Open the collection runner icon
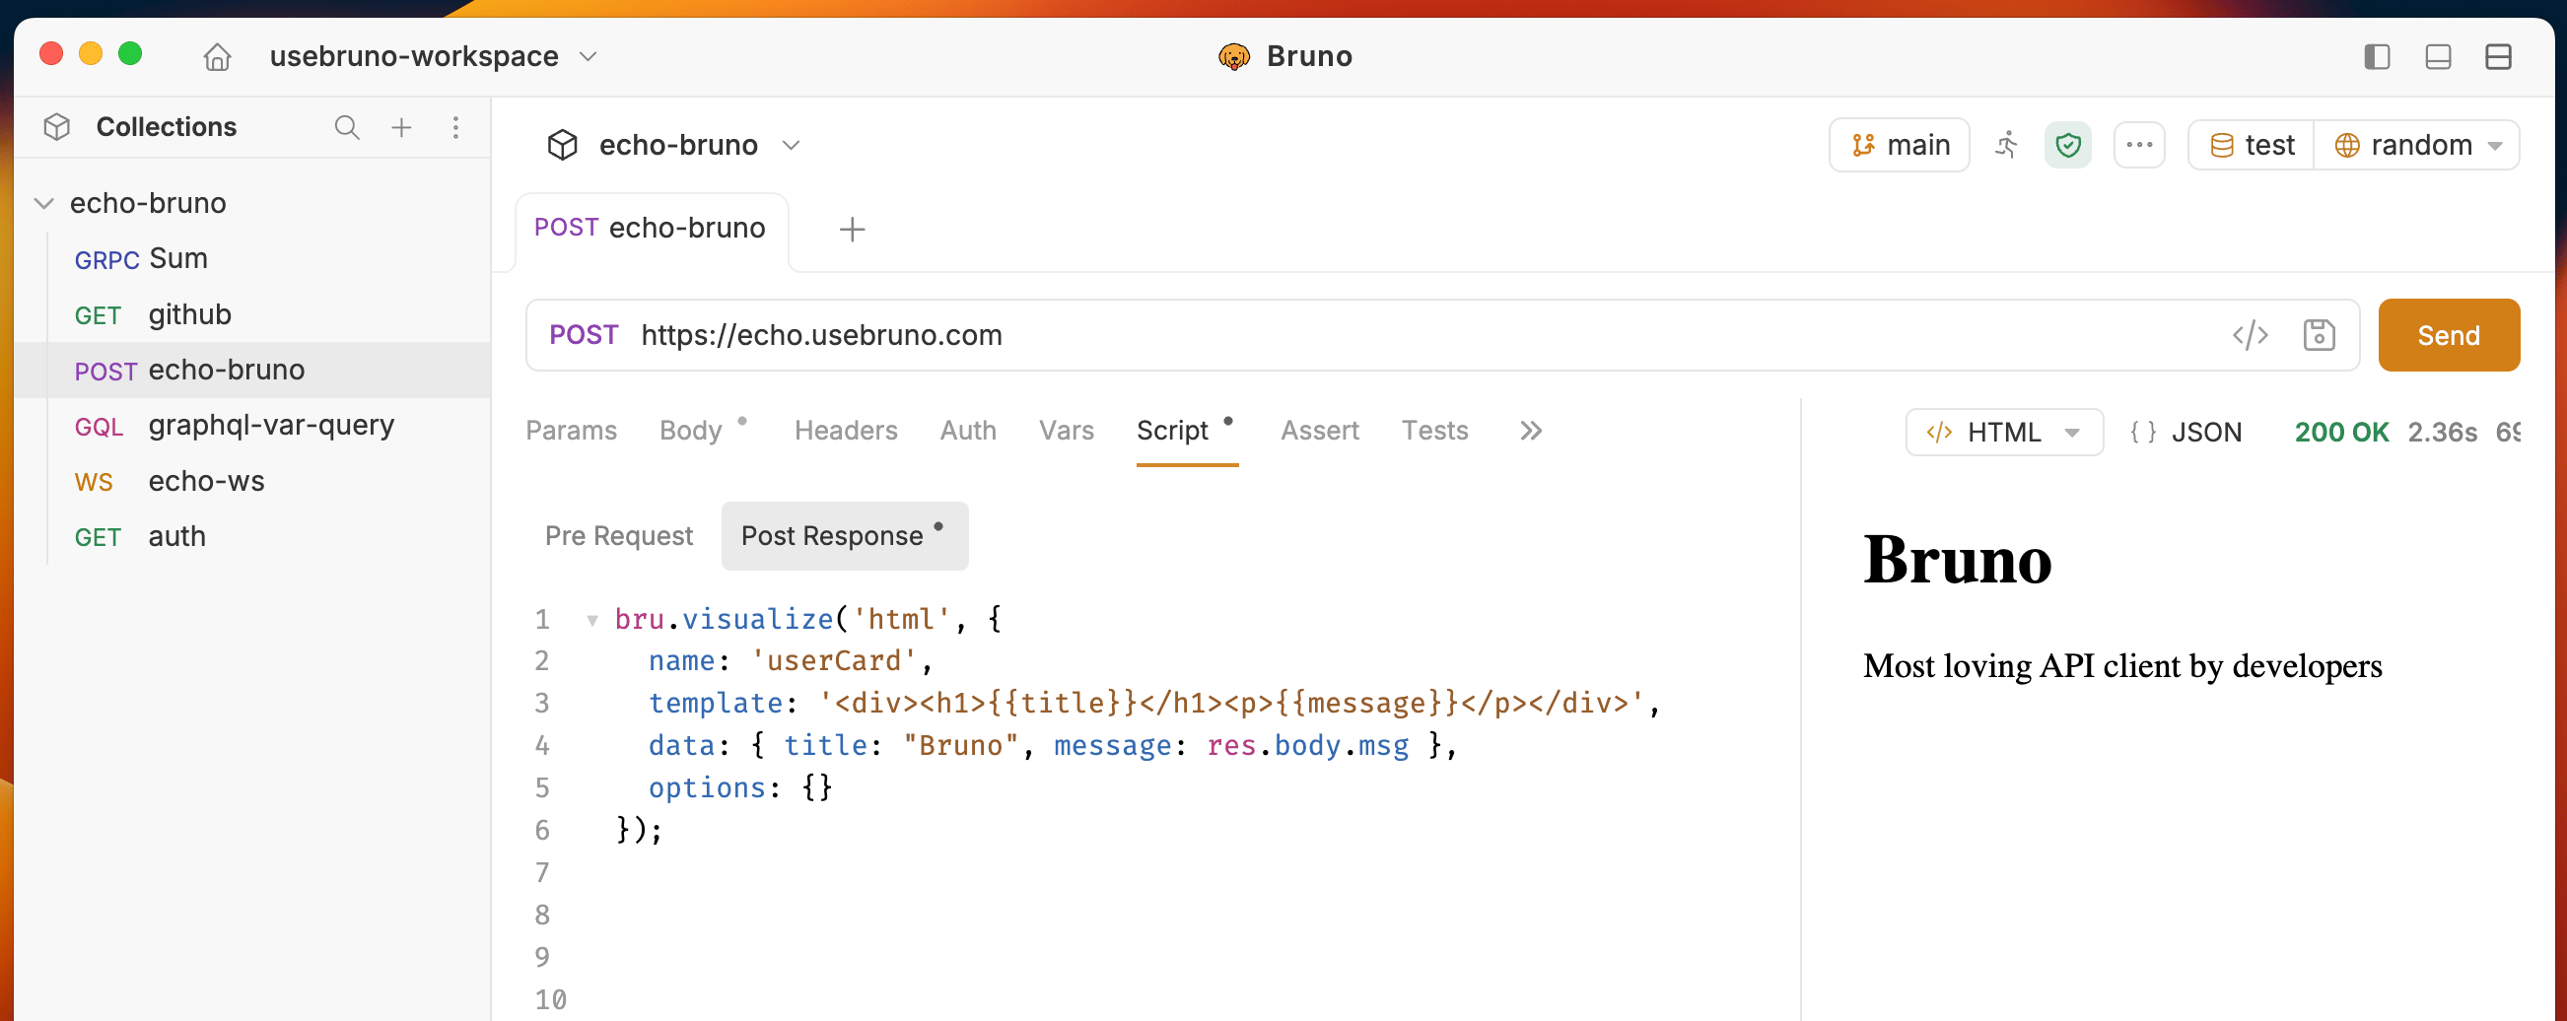The image size is (2567, 1021). (x=2006, y=146)
